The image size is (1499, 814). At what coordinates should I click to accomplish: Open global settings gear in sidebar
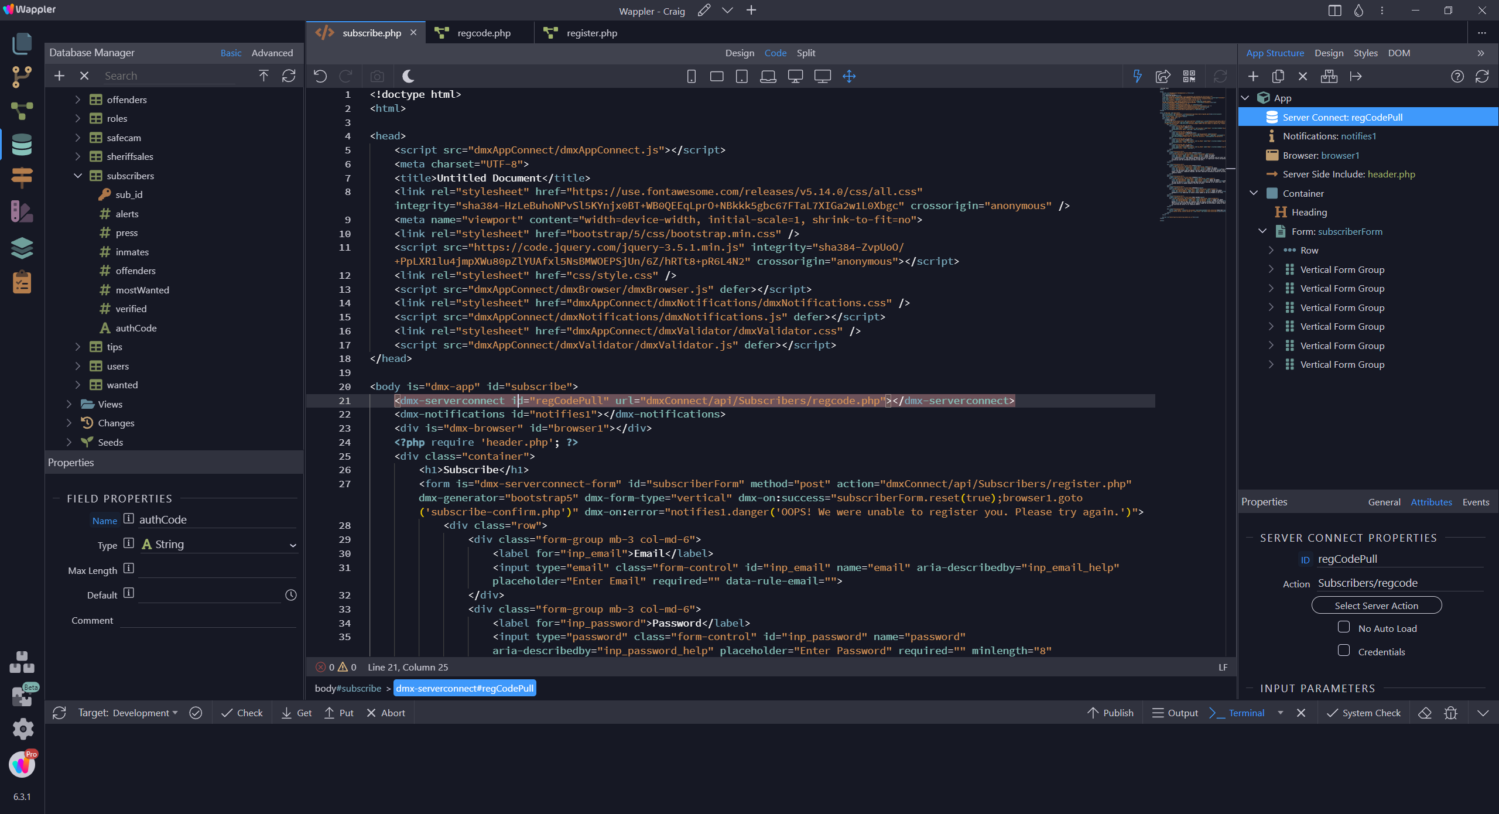[x=22, y=729]
